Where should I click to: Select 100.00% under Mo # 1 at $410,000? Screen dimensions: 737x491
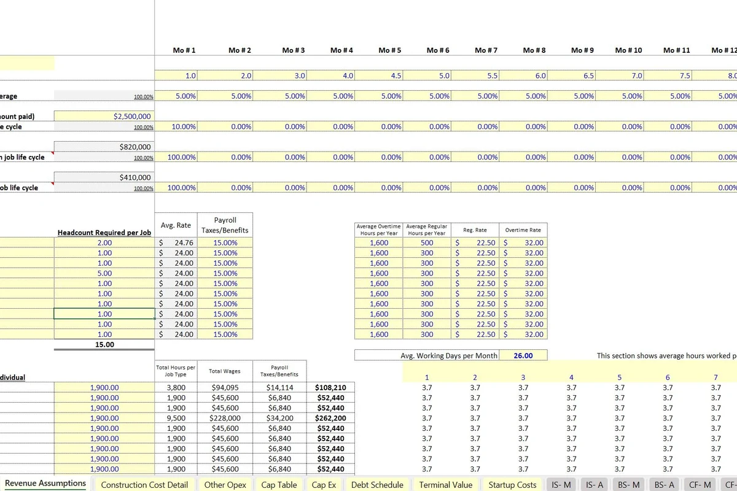[x=176, y=188]
